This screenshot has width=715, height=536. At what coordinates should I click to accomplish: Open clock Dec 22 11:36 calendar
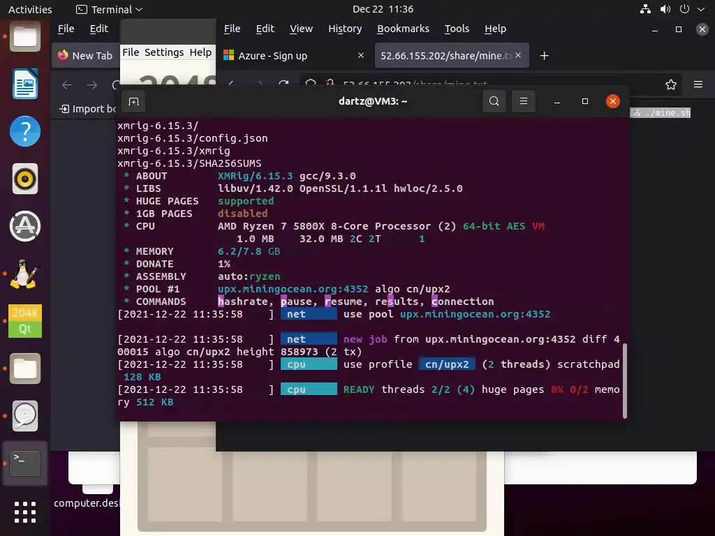pyautogui.click(x=383, y=9)
